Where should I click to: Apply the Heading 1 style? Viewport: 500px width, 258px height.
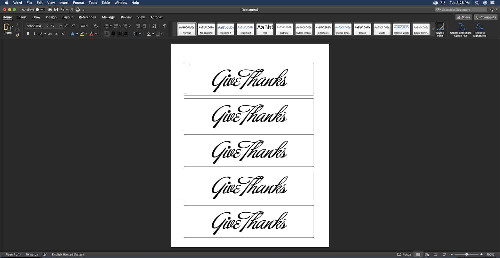[225, 29]
